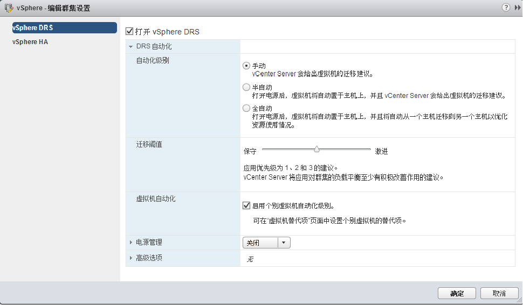Click the 迁移阈值 row label
This screenshot has width=523, height=305.
pyautogui.click(x=149, y=144)
